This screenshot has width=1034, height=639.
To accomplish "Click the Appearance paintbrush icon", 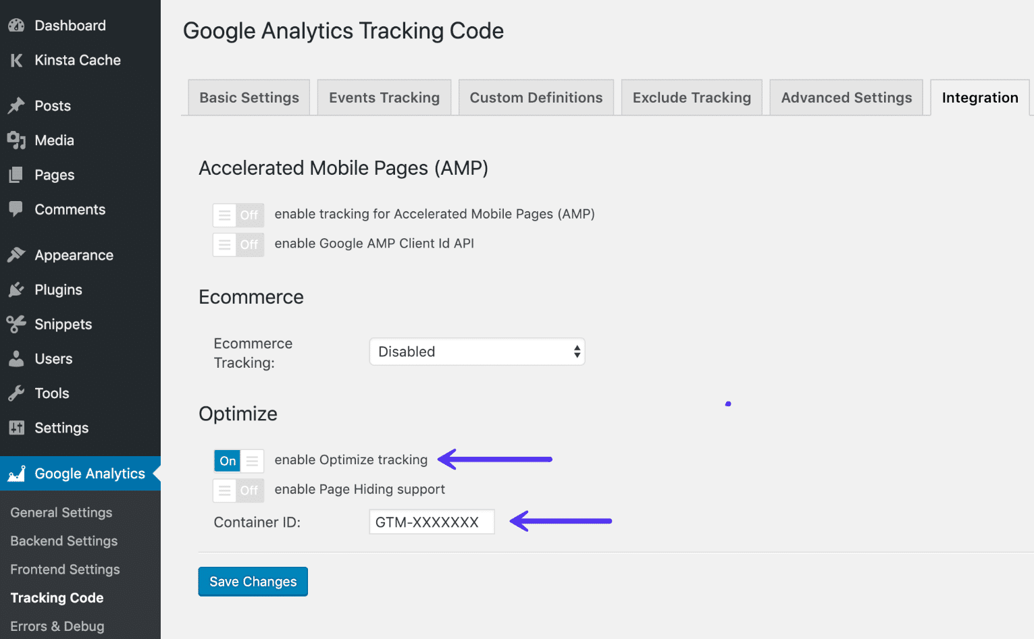I will 17,254.
